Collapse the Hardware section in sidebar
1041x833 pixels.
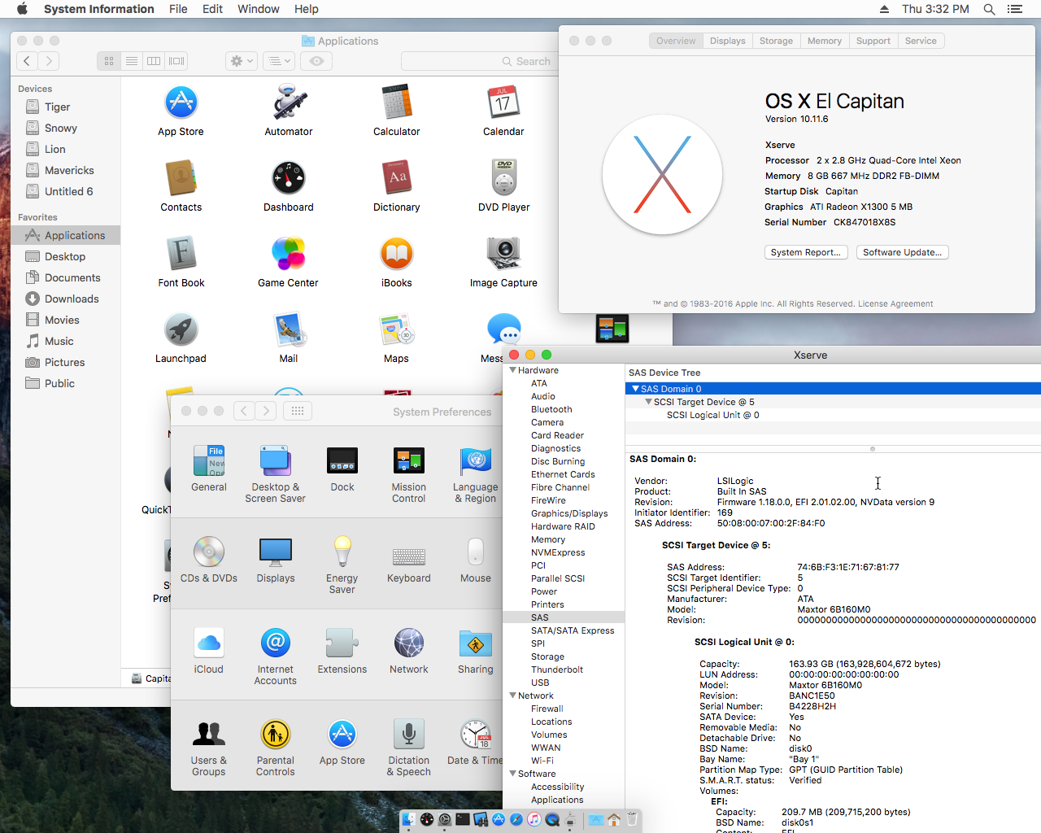[513, 370]
